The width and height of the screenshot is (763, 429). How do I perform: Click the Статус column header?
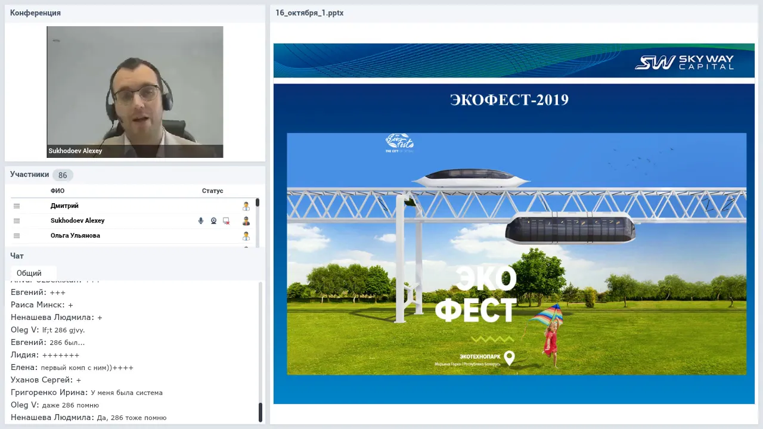pyautogui.click(x=212, y=191)
